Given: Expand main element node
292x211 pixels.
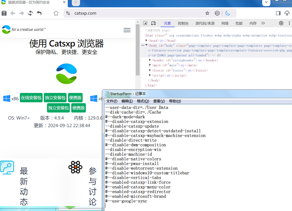Looking at the screenshot, I should click(x=150, y=65).
